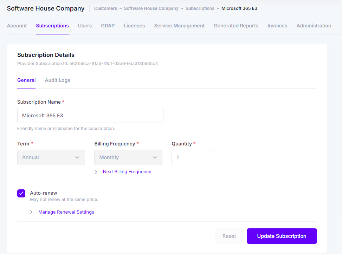This screenshot has height=254, width=342.
Task: Expand the Manage Renewal Settings chevron
Action: click(31, 212)
